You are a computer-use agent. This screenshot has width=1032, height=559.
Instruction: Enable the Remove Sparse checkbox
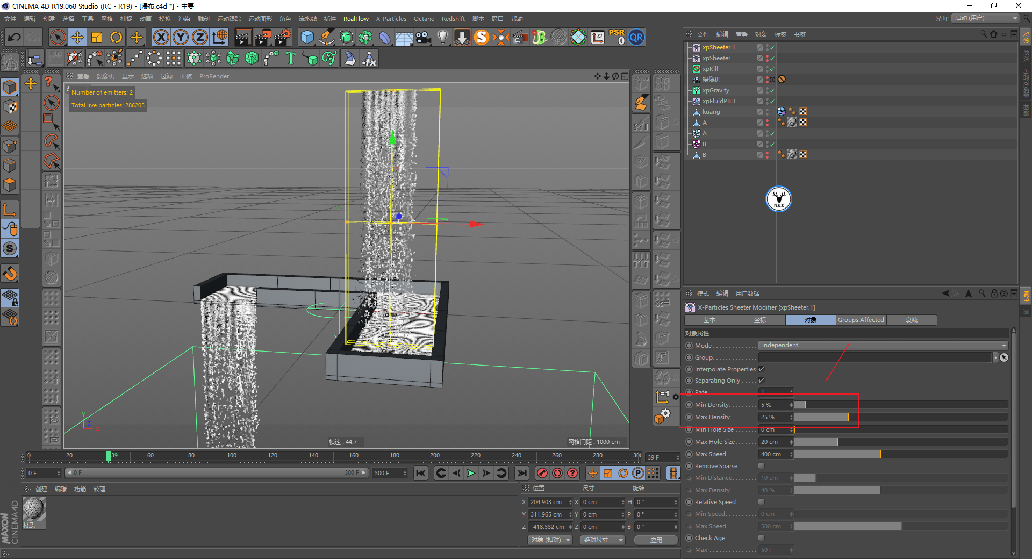tap(761, 465)
